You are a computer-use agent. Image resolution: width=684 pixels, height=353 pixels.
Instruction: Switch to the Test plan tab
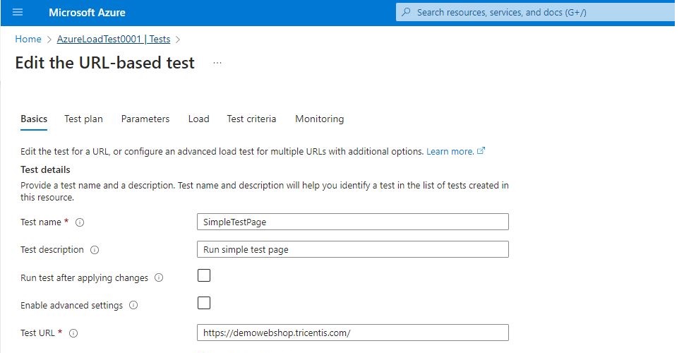[x=83, y=119]
